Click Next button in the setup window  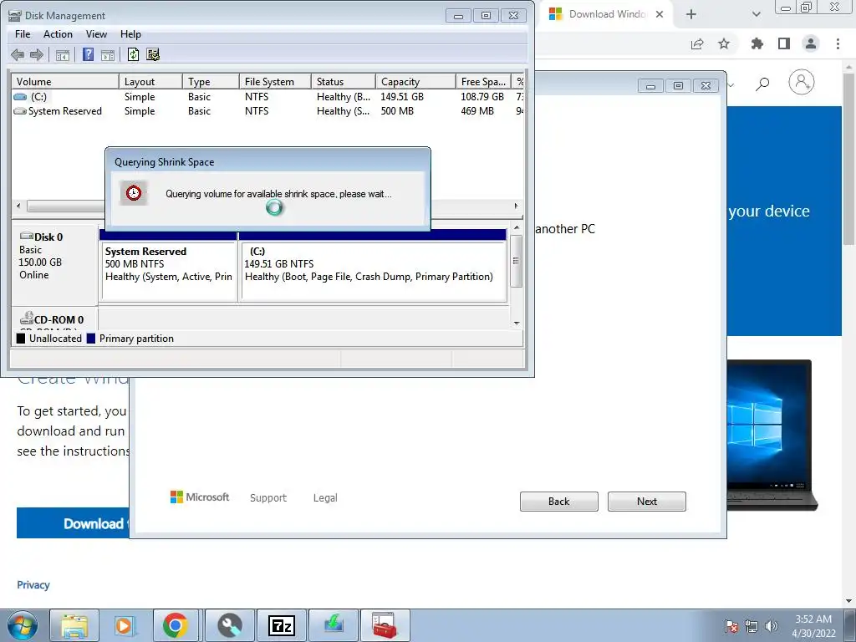pos(646,502)
